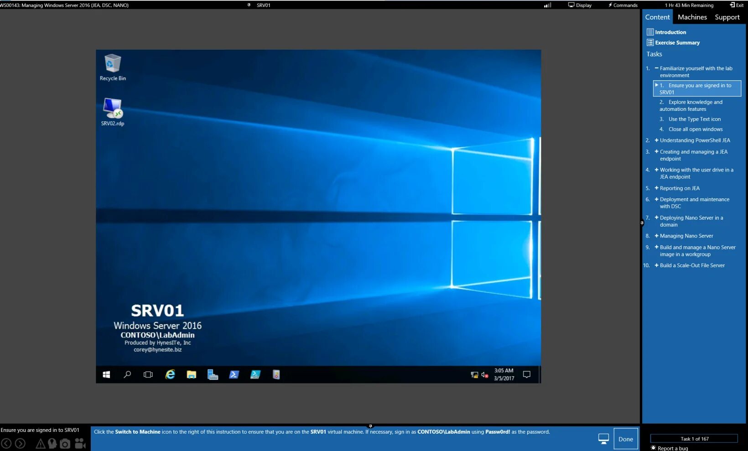Viewport: 748px width, 451px height.
Task: Open Server Manager from the taskbar
Action: point(213,374)
